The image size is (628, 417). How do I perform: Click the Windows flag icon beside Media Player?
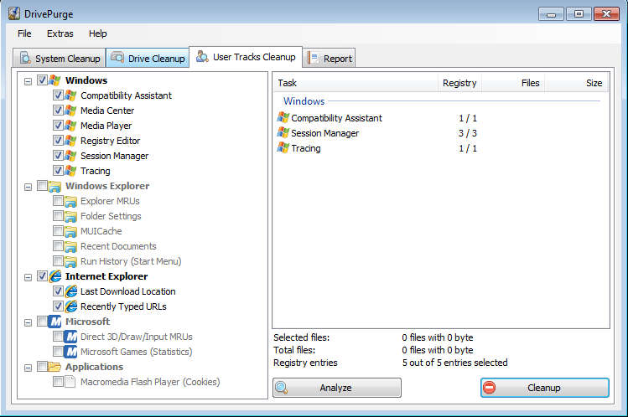click(x=70, y=126)
